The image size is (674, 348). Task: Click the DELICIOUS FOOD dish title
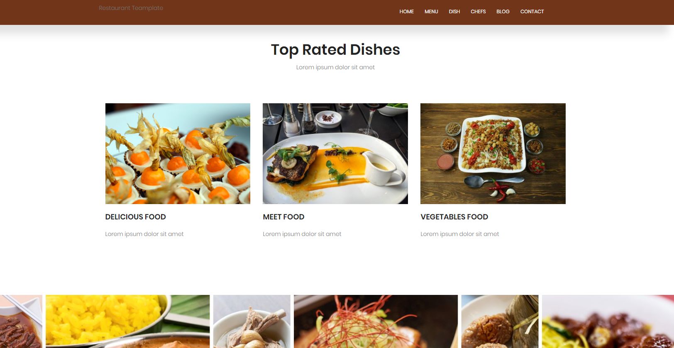[135, 217]
